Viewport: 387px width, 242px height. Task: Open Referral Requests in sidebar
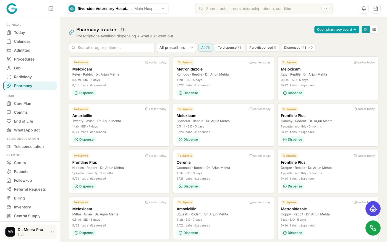[30, 189]
